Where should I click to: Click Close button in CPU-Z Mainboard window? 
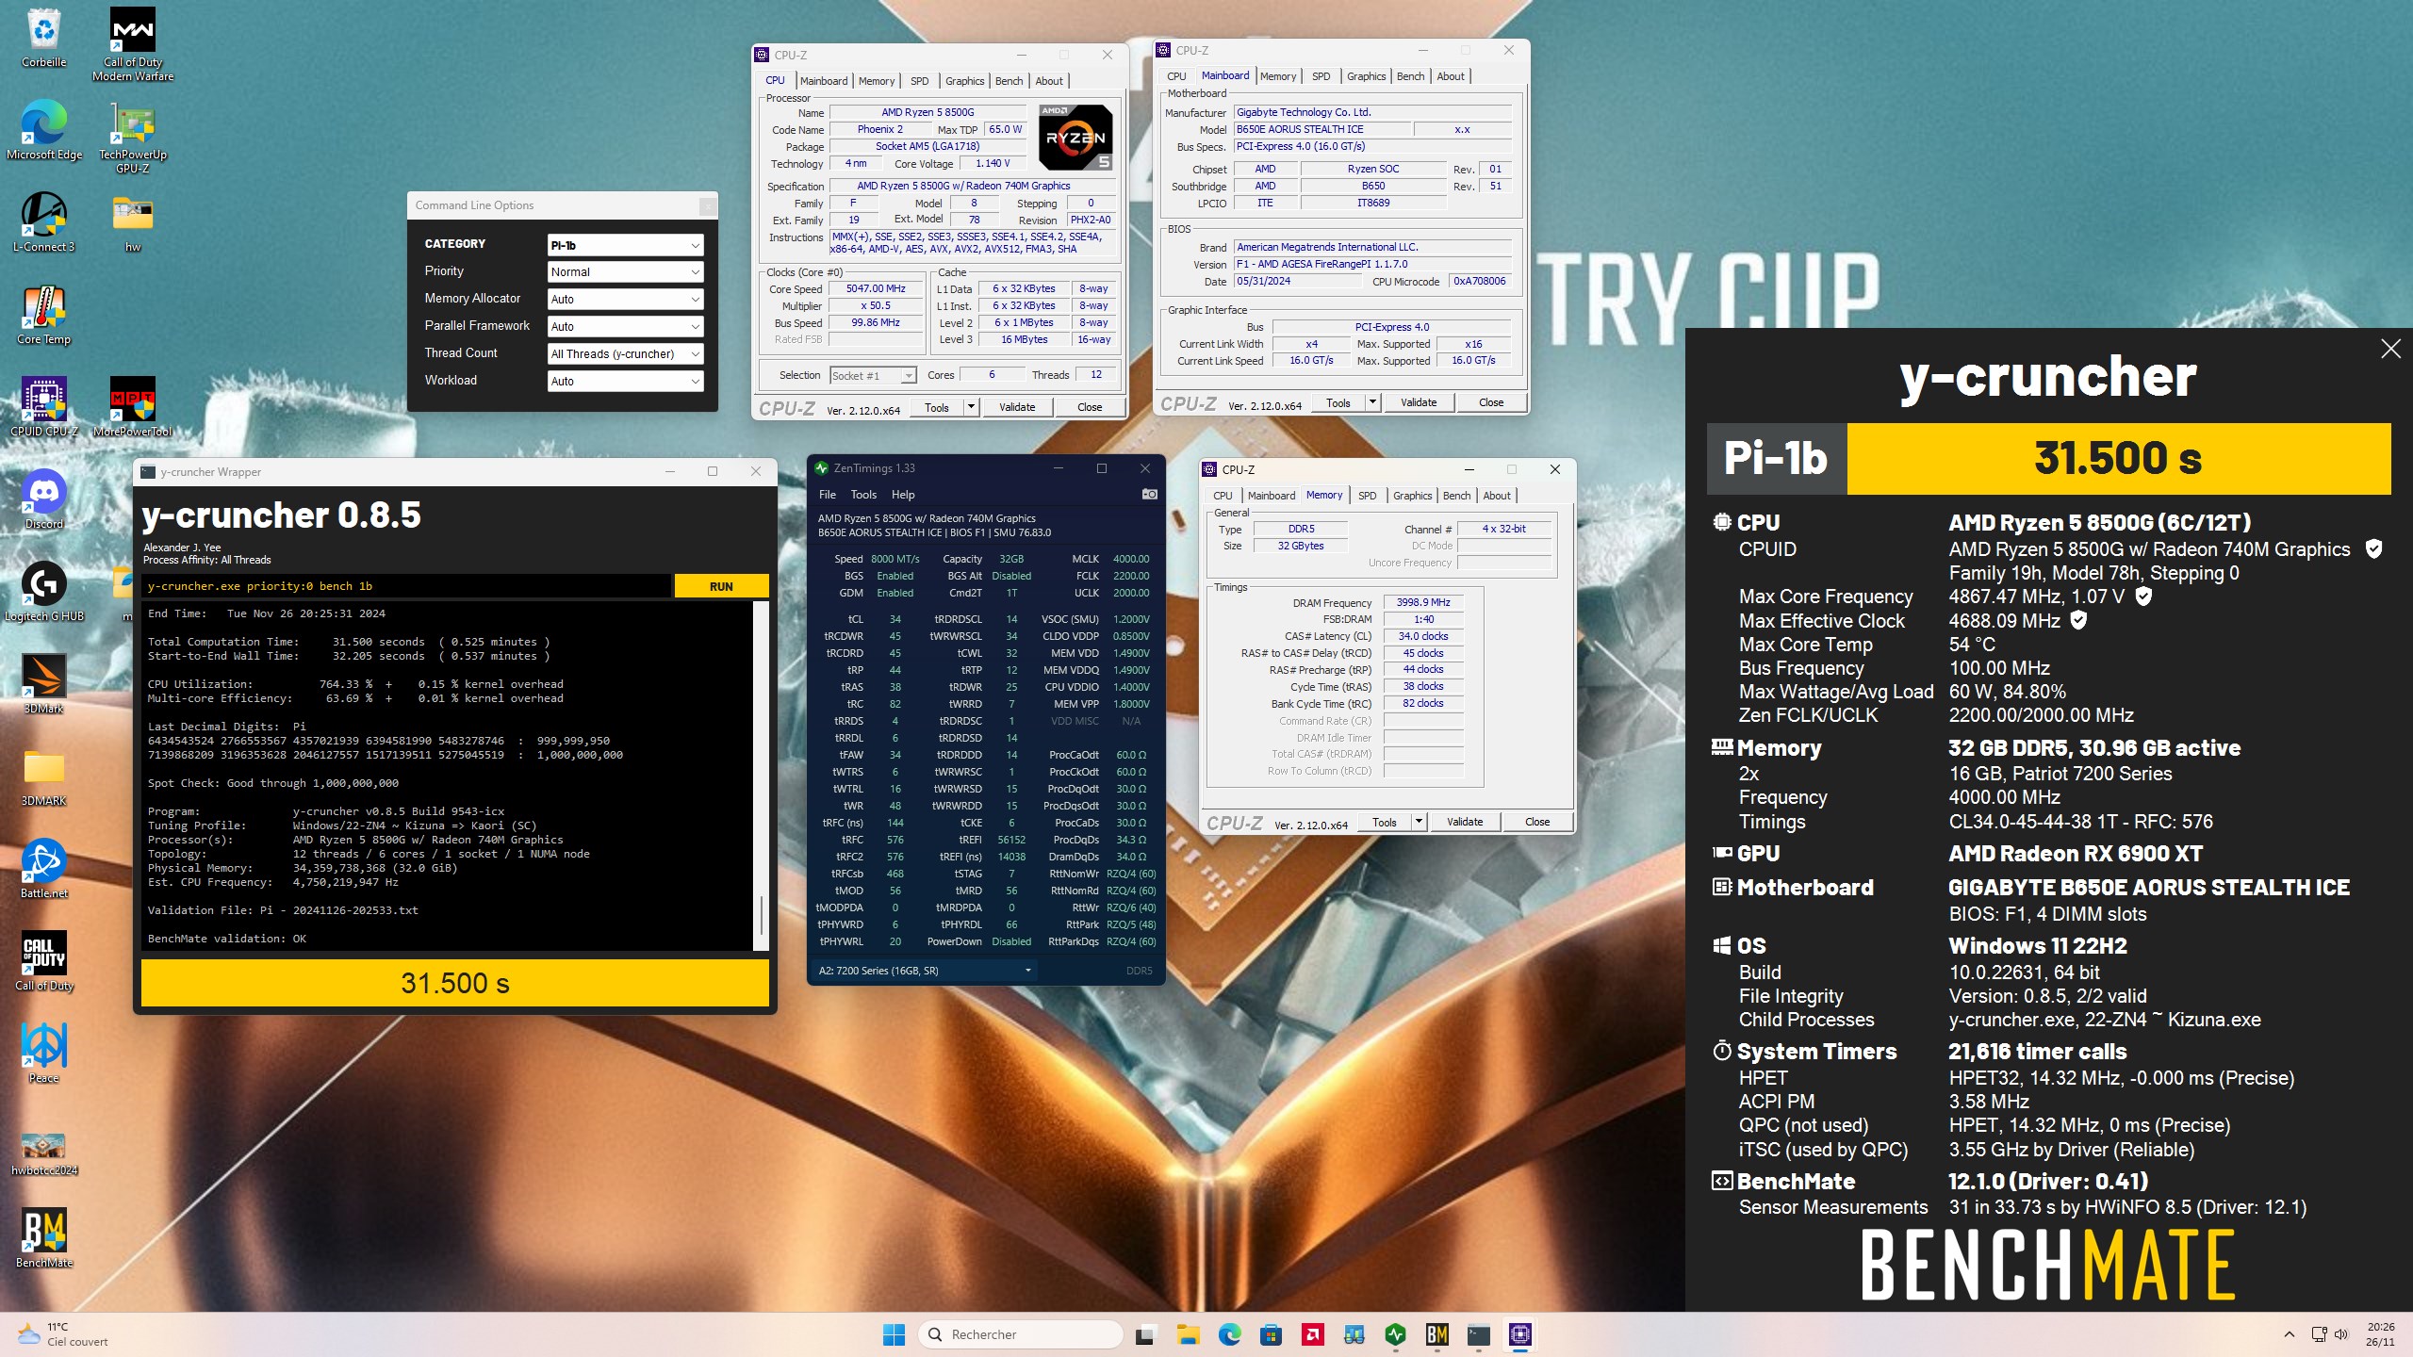point(1491,402)
